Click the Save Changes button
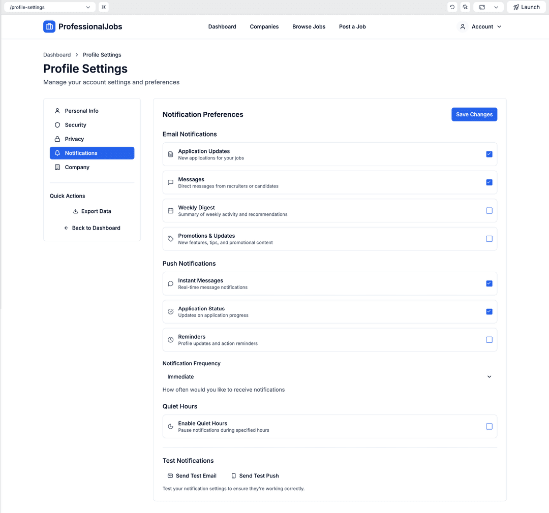549x513 pixels. (474, 114)
